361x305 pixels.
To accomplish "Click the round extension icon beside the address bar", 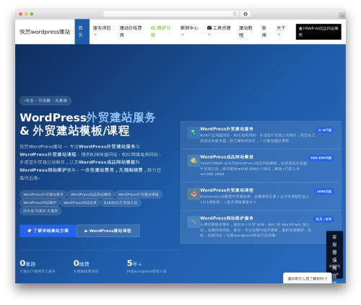I will tap(245, 14).
